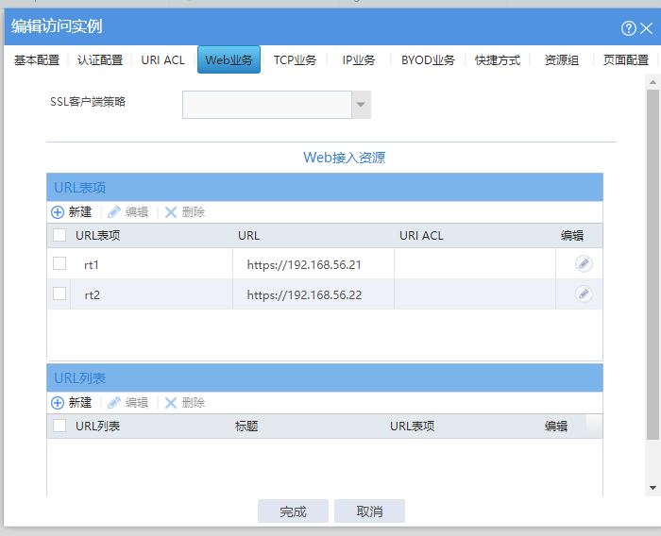The height and width of the screenshot is (536, 661).
Task: Click the URI ACL column header
Action: click(421, 236)
